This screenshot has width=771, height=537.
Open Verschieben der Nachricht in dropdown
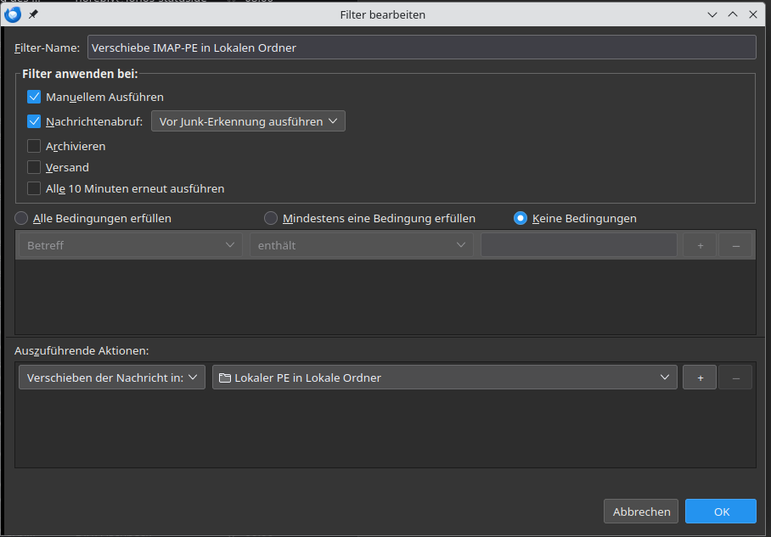point(112,378)
